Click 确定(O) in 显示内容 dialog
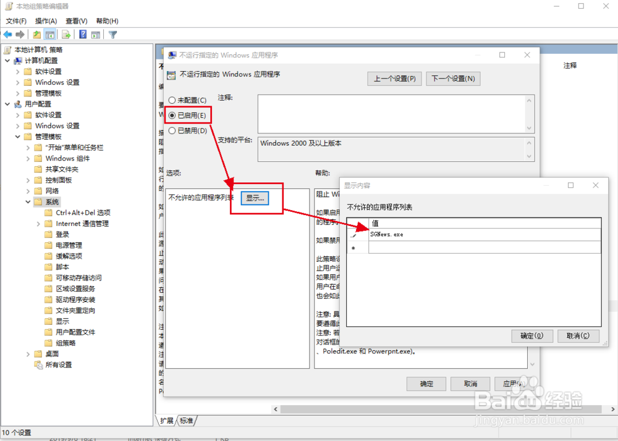 coord(532,336)
